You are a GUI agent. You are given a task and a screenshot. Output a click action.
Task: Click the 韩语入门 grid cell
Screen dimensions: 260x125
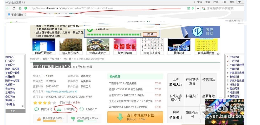click(x=192, y=98)
